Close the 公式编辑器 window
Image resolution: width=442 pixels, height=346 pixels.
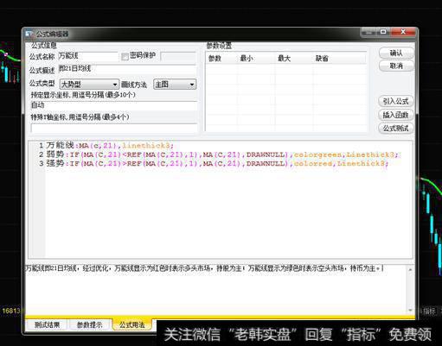pyautogui.click(x=403, y=32)
